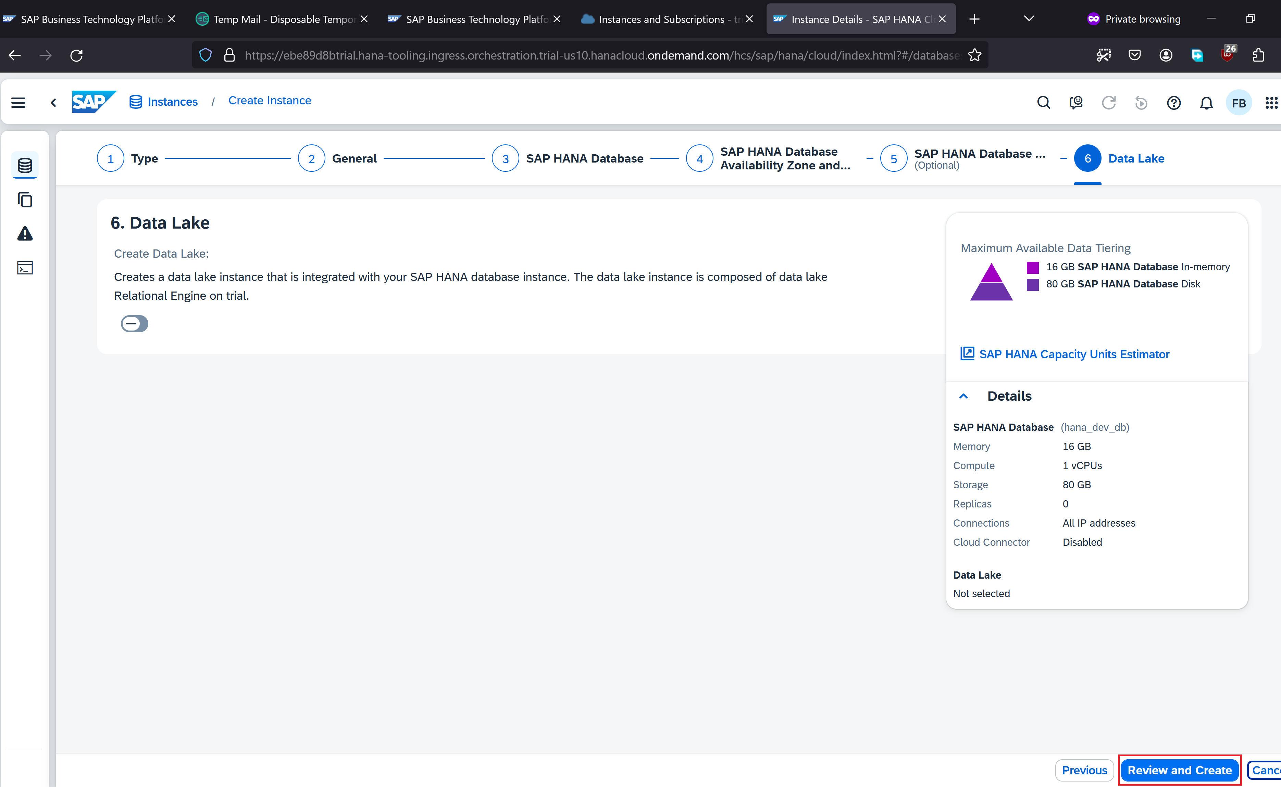Image resolution: width=1281 pixels, height=787 pixels.
Task: Click the Instances database sidebar icon
Action: click(25, 166)
